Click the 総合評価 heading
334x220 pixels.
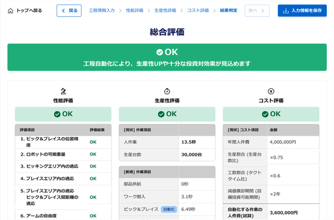pos(167,32)
